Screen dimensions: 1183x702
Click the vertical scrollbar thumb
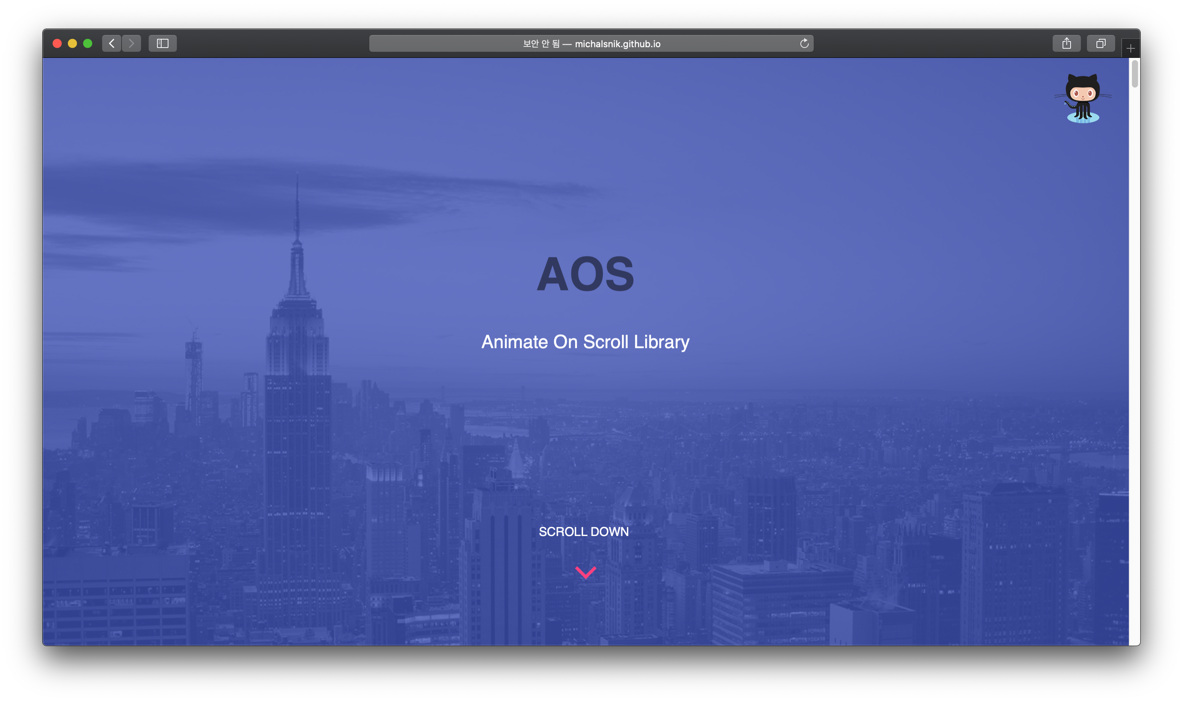click(1134, 74)
